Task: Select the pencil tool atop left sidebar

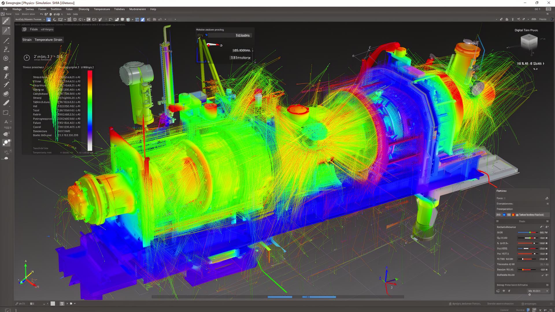Action: pos(6,21)
